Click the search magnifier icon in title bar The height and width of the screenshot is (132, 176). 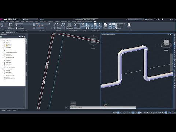(144, 19)
